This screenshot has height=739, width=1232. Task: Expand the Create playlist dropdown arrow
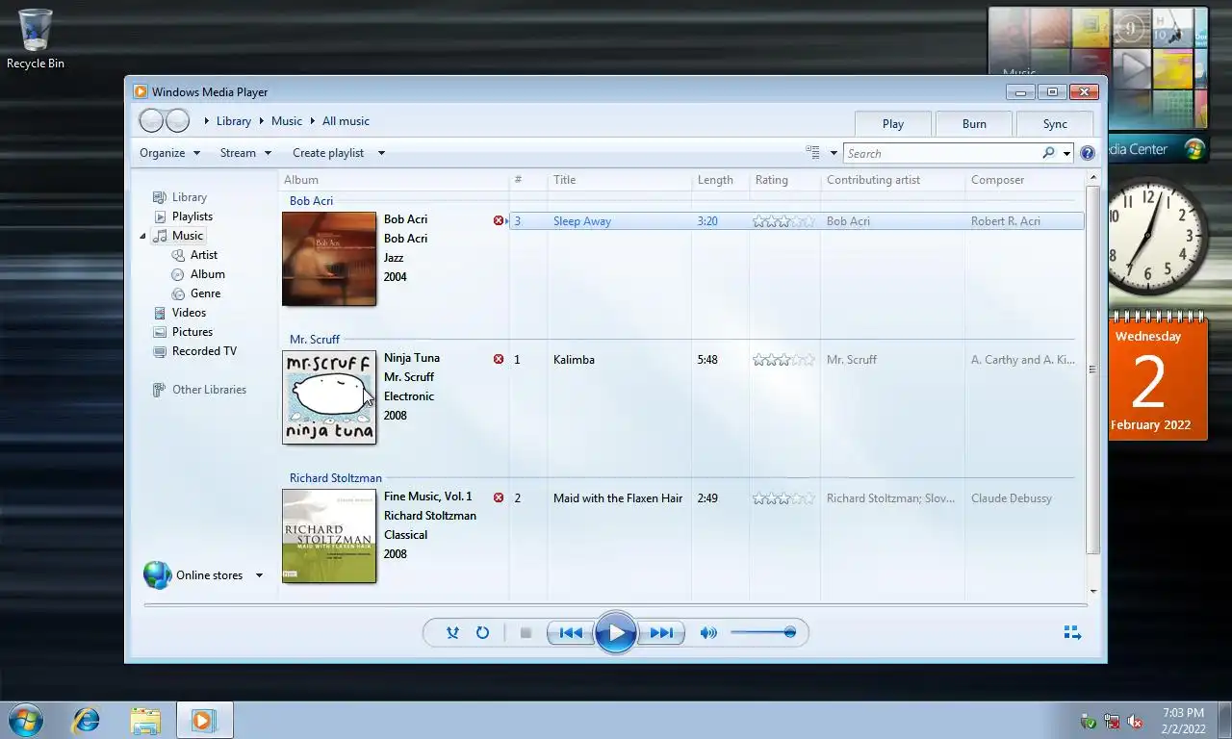click(381, 153)
